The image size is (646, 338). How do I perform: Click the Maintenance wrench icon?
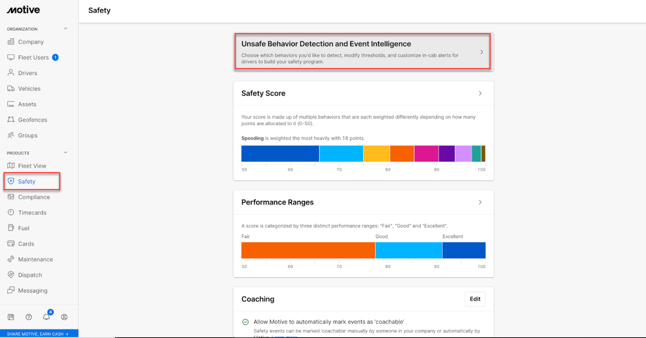tap(11, 259)
